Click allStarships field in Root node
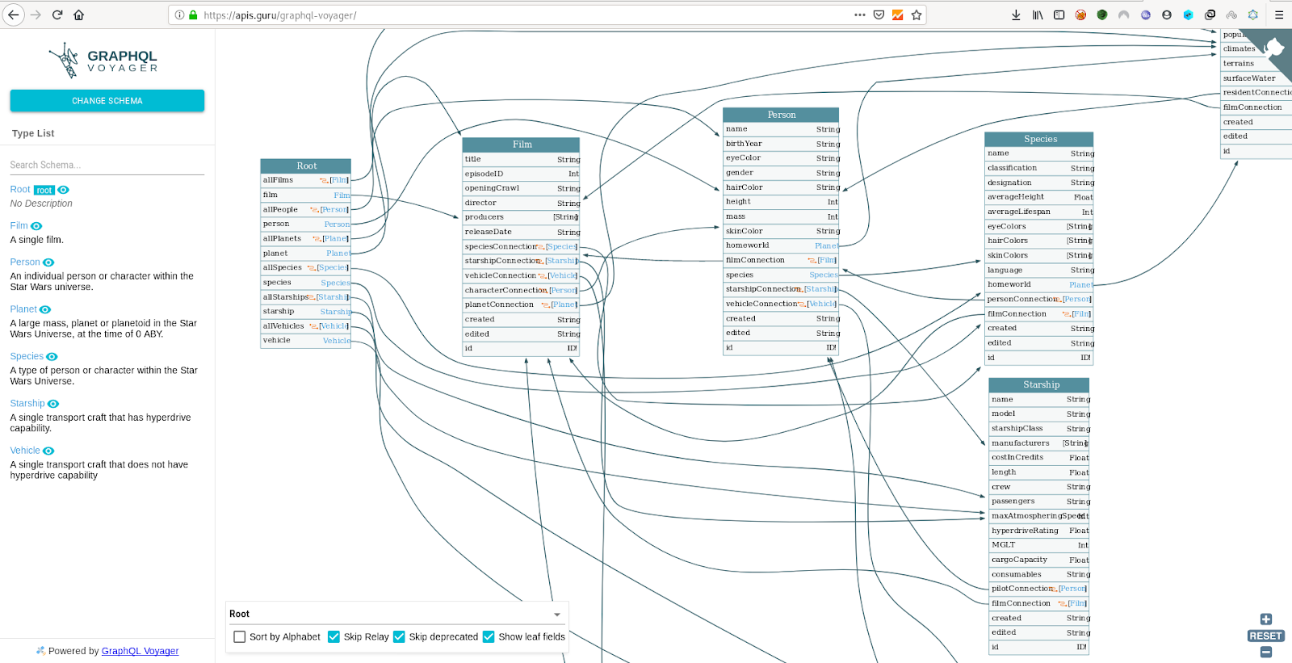The image size is (1292, 663). pyautogui.click(x=306, y=297)
